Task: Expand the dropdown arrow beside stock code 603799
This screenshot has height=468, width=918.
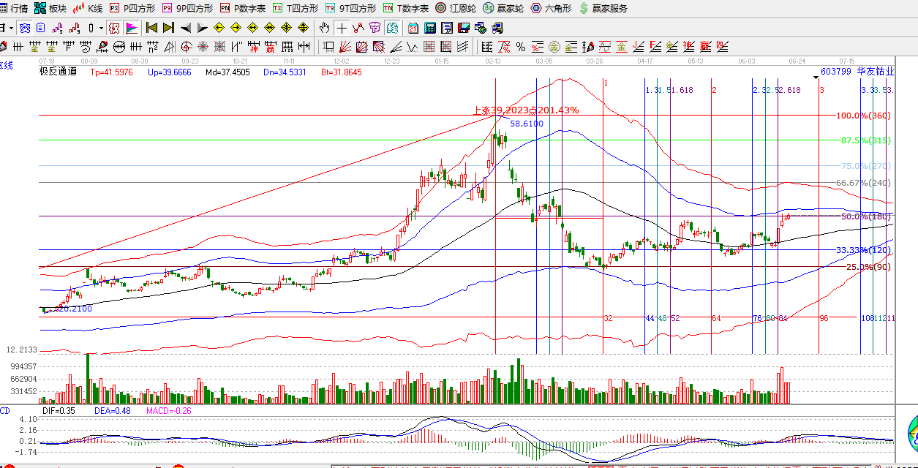Action: [816, 77]
